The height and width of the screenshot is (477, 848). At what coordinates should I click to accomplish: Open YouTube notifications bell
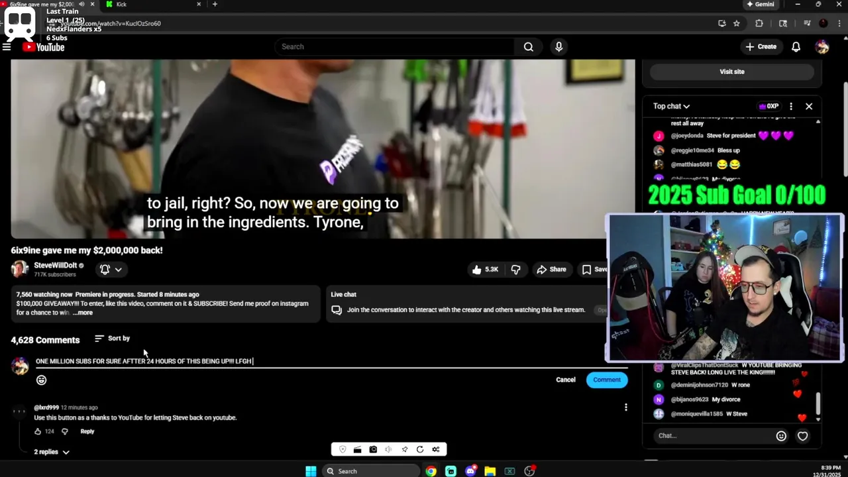tap(796, 47)
